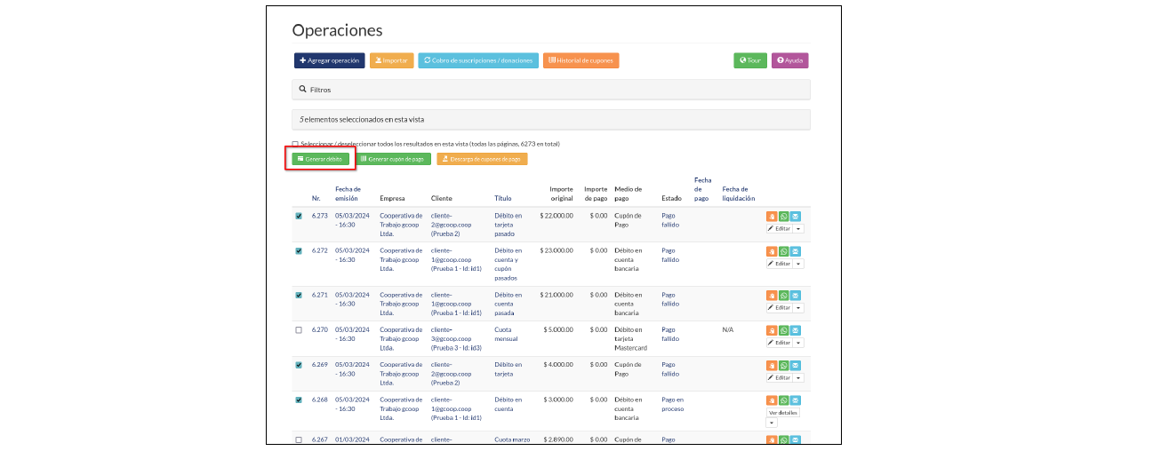Open WhatsApp icon for operation 6.273
The image size is (1161, 459).
(784, 216)
